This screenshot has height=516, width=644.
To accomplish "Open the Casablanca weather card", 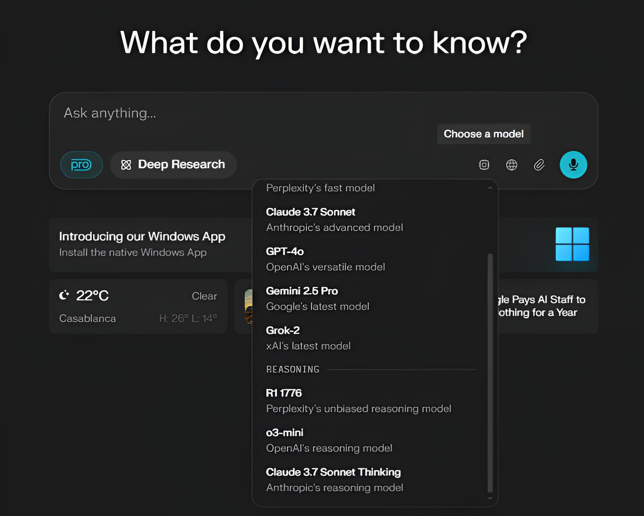I will 138,307.
